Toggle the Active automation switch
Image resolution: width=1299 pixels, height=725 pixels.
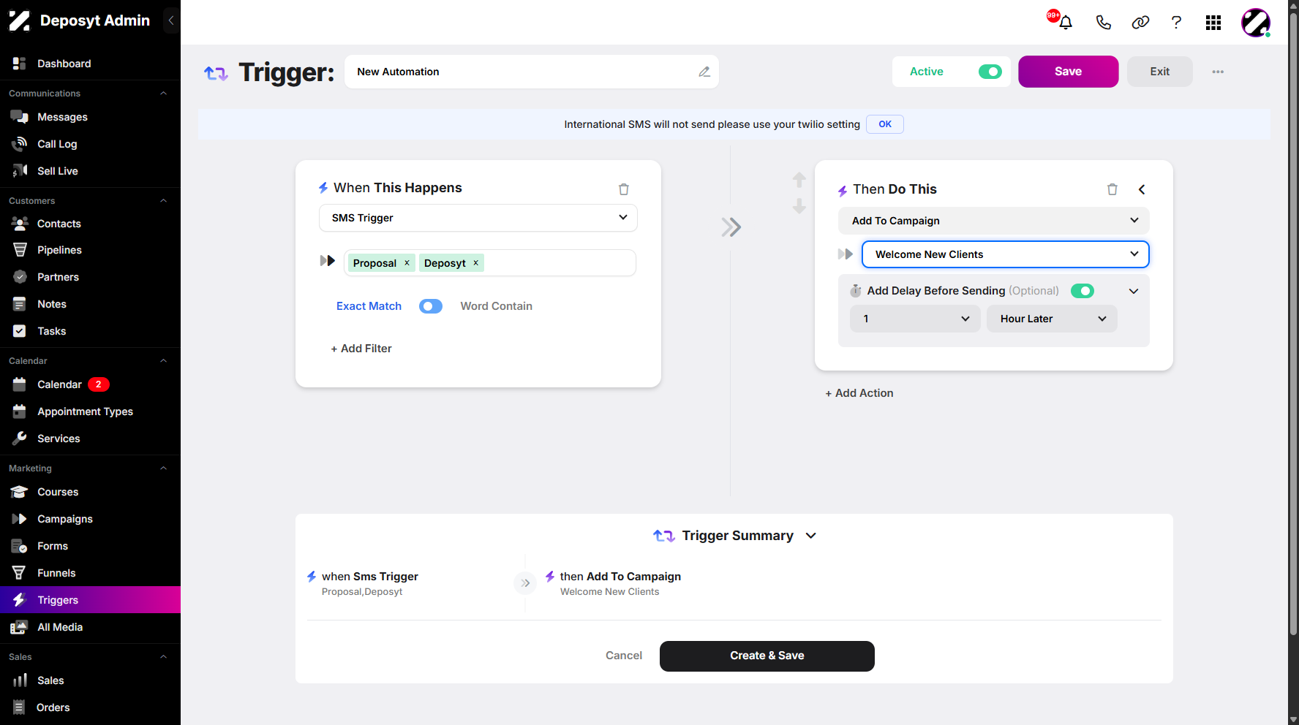(990, 72)
